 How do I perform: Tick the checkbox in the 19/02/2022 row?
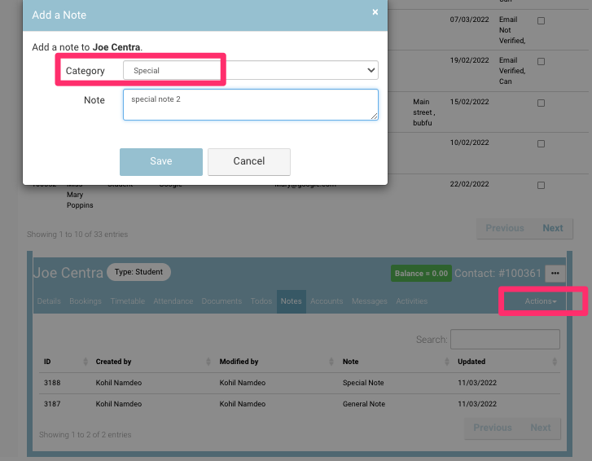click(x=542, y=61)
